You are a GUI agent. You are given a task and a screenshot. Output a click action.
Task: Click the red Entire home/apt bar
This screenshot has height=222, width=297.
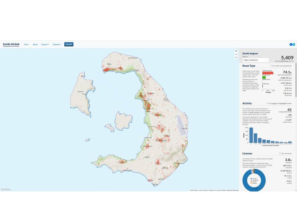click(x=268, y=73)
